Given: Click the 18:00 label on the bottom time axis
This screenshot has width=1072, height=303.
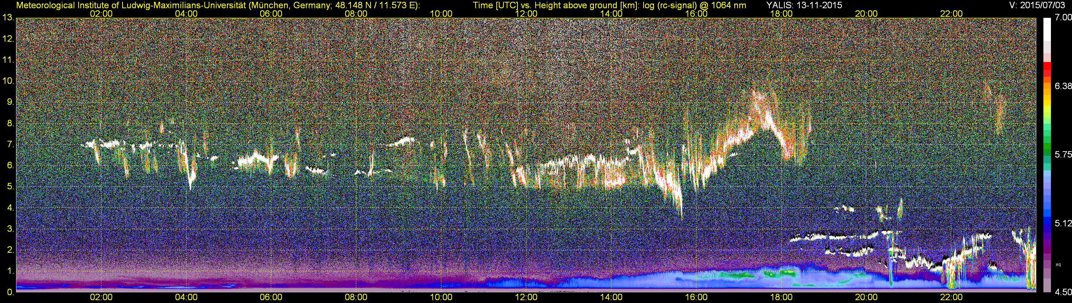Looking at the screenshot, I should click(x=781, y=298).
